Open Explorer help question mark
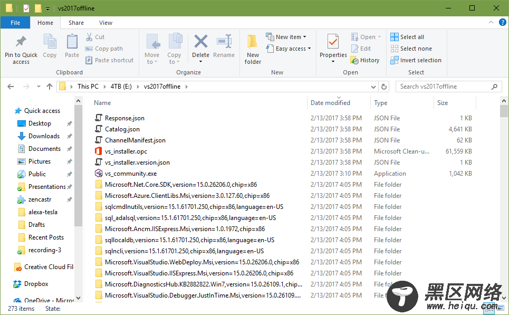 tap(502, 22)
